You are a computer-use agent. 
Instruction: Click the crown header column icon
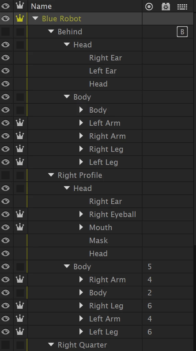[20, 5]
